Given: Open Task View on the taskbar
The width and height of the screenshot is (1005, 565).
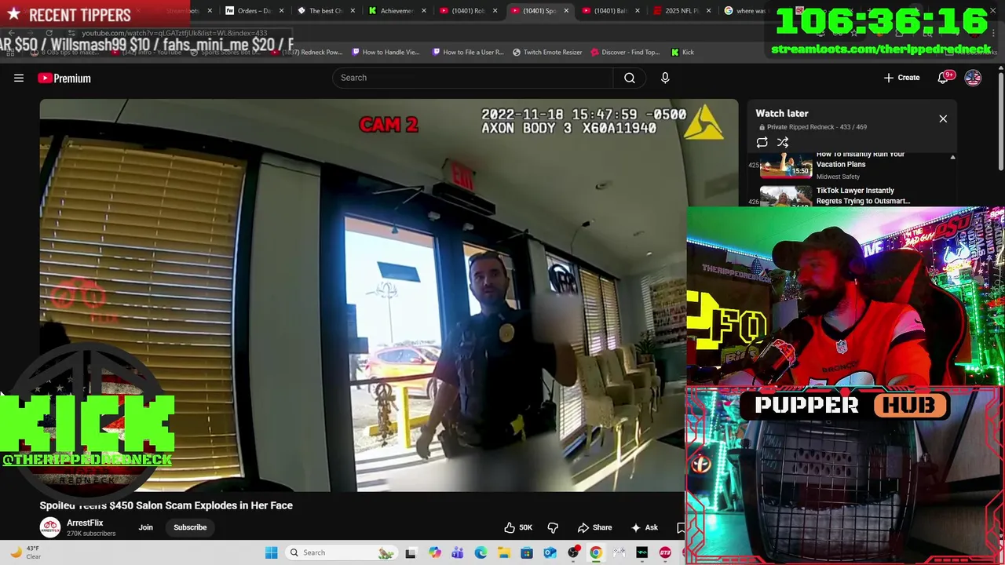Looking at the screenshot, I should 410,552.
